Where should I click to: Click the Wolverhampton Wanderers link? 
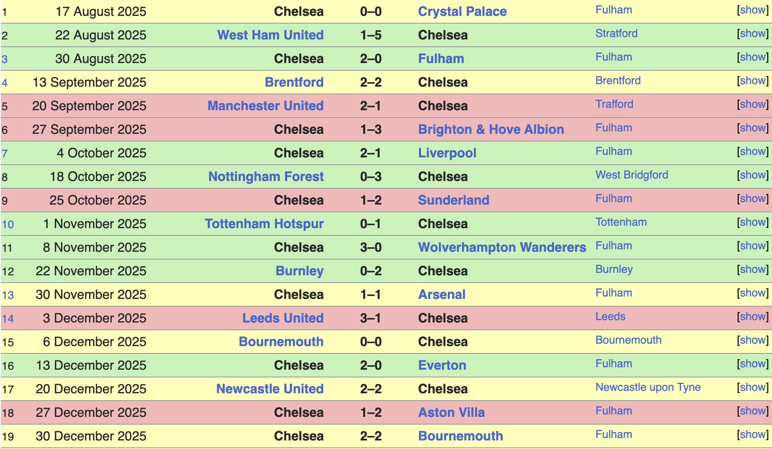point(502,247)
